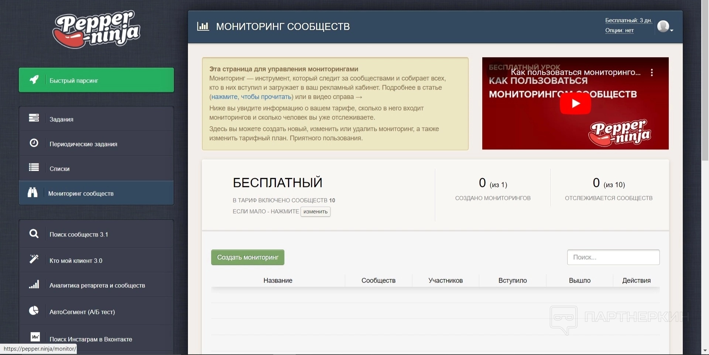Click the Создать мониторинг button
This screenshot has width=709, height=355.
[x=248, y=257]
